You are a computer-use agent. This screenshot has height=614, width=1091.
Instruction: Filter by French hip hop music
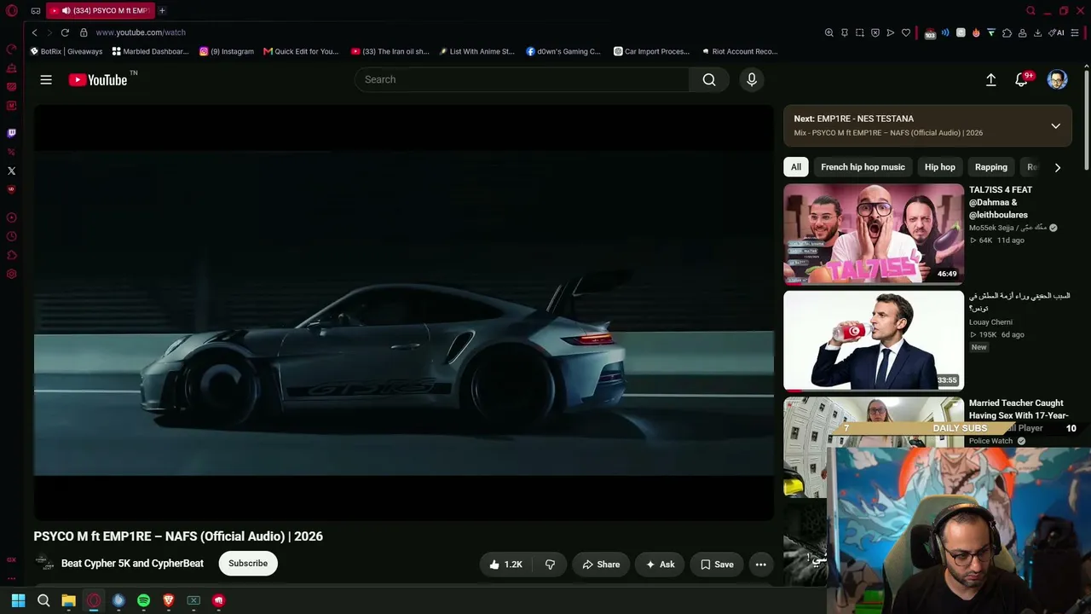tap(863, 167)
